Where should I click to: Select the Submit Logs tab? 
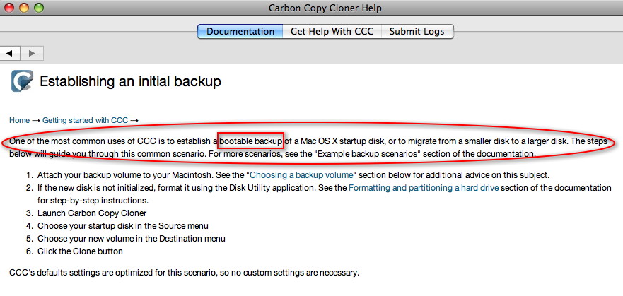click(x=417, y=31)
